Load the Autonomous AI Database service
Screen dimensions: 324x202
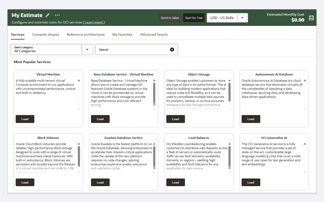[251, 119]
